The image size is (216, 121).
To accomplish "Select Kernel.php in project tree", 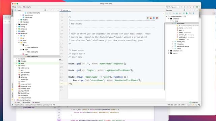I will pos(28,17).
